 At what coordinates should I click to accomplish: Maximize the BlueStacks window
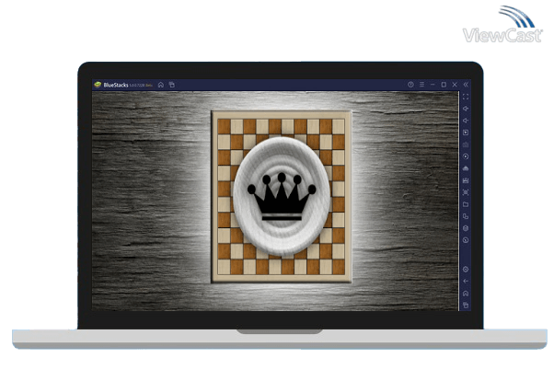click(444, 85)
